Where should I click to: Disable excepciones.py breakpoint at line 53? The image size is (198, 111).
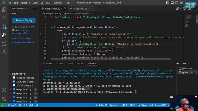coord(14,93)
